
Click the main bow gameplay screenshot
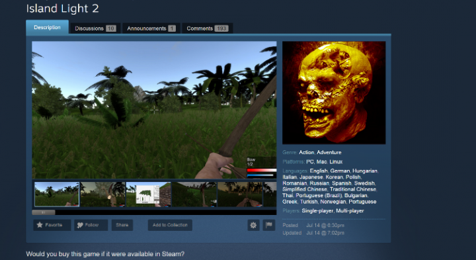click(x=154, y=110)
